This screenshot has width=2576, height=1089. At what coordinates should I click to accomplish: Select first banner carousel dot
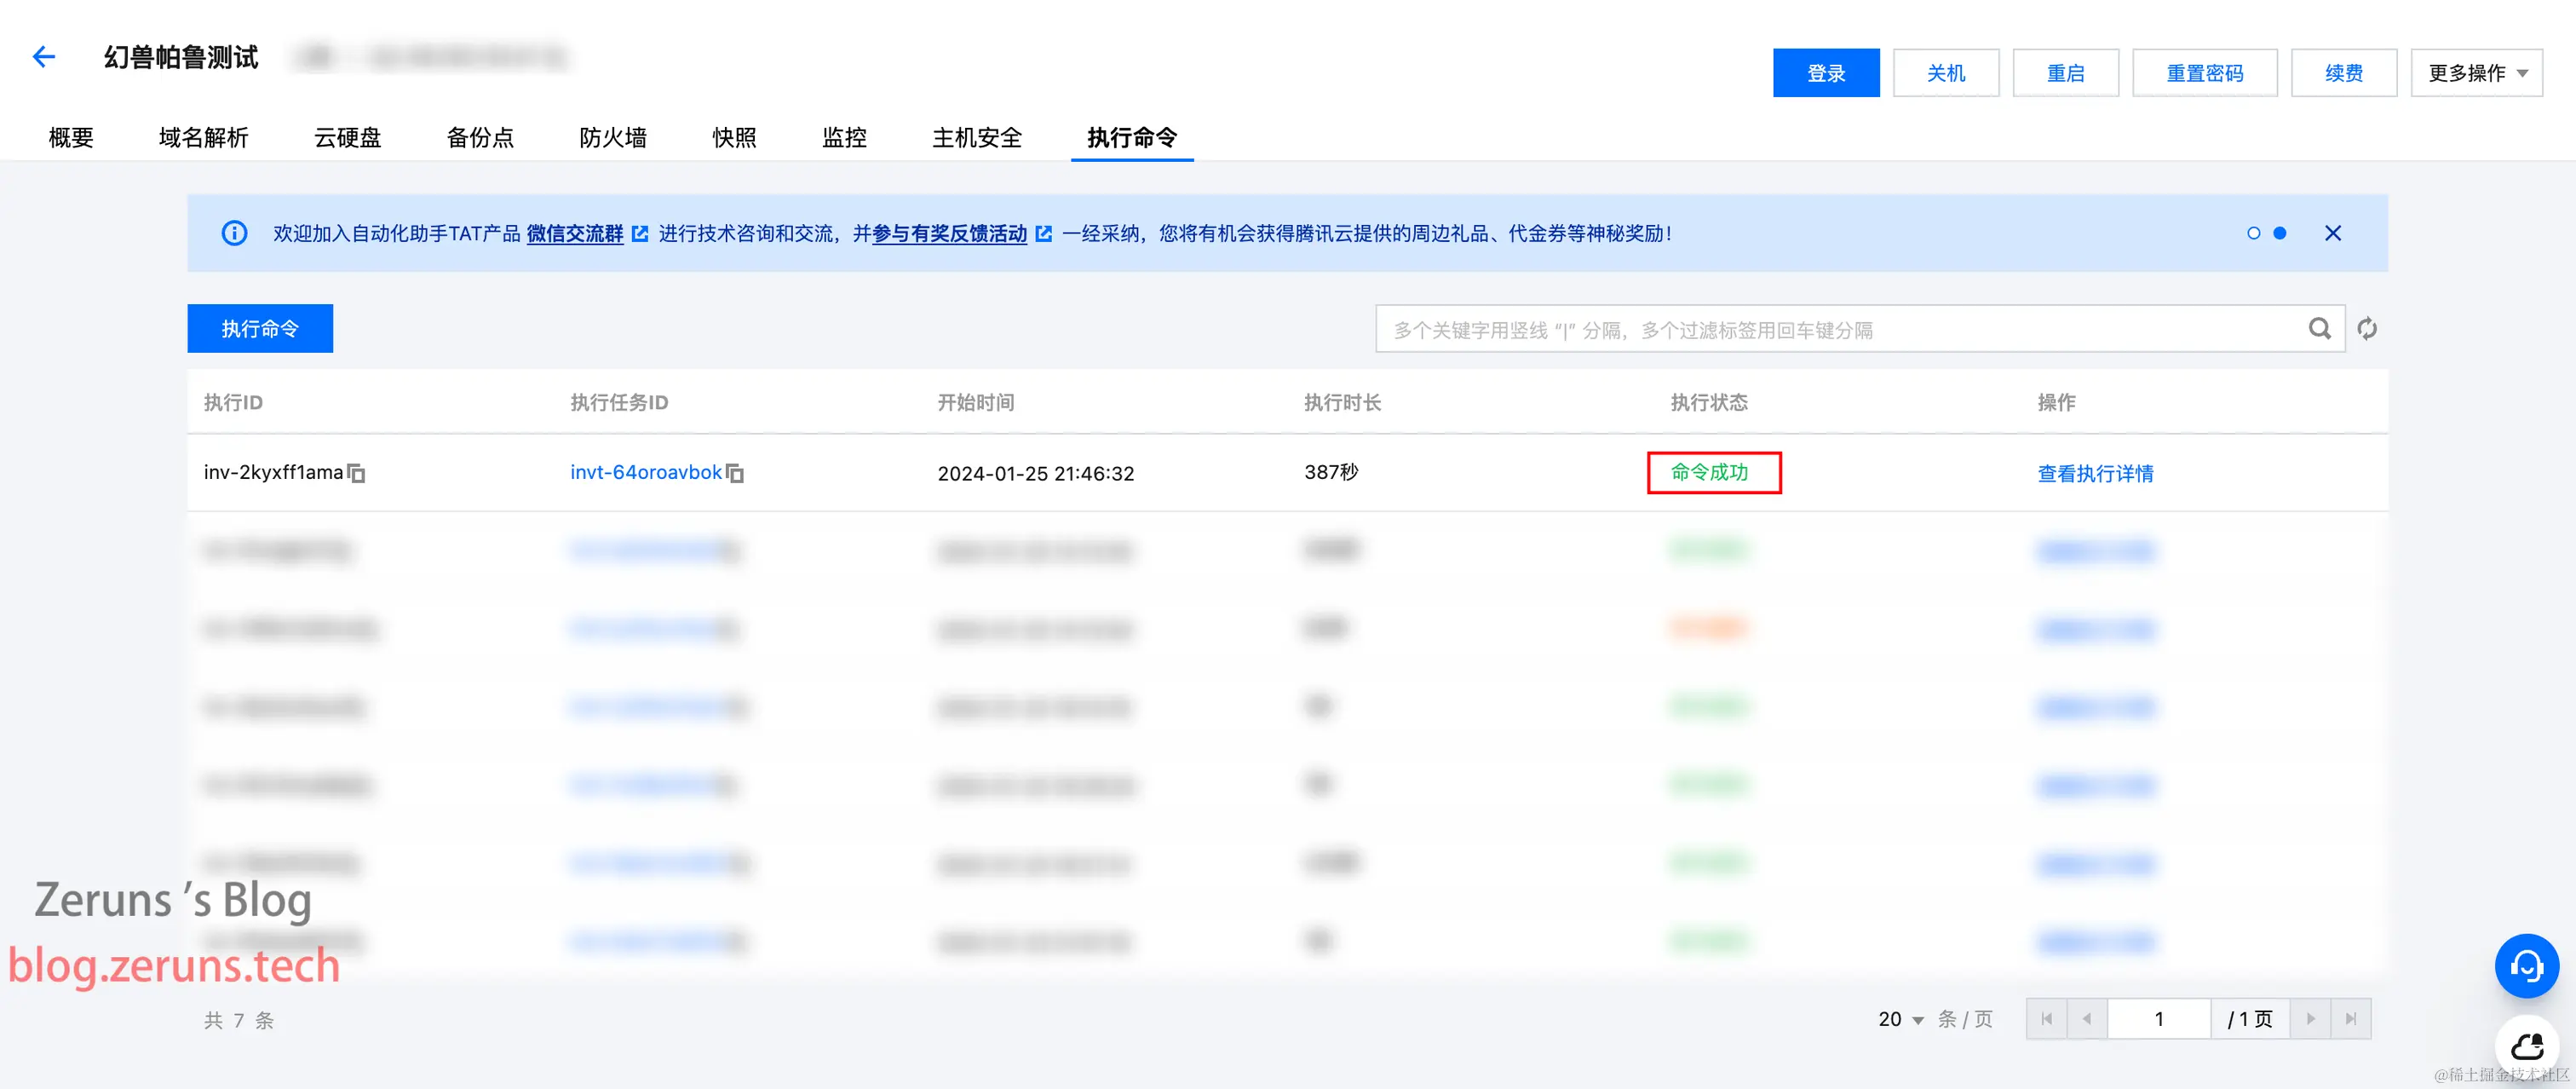(x=2253, y=233)
